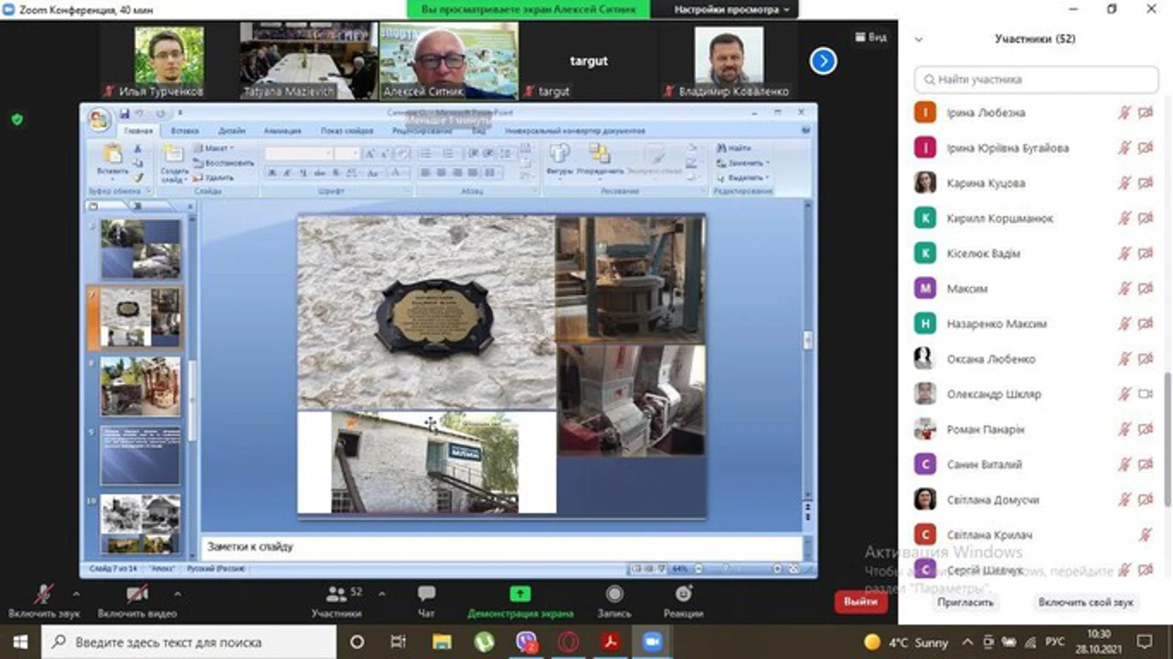
Task: Click the Zoom icon in the taskbar
Action: (652, 642)
